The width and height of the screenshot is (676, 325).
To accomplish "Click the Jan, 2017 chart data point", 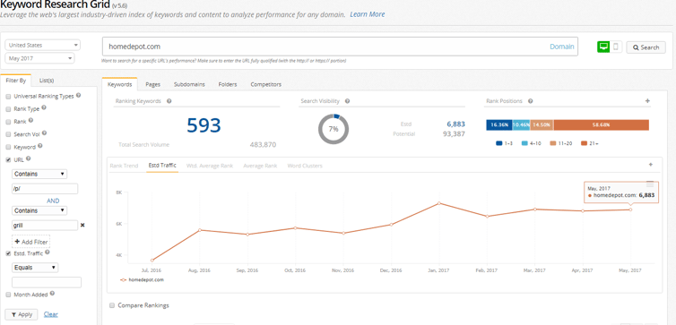I will 439,203.
